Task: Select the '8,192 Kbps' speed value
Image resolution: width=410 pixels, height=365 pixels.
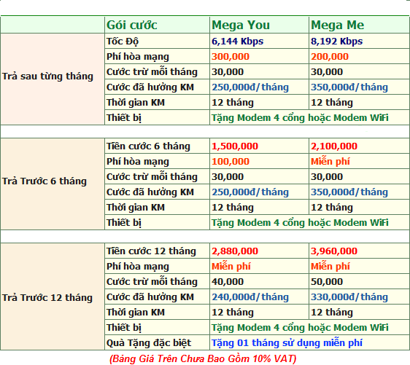Action: click(336, 42)
